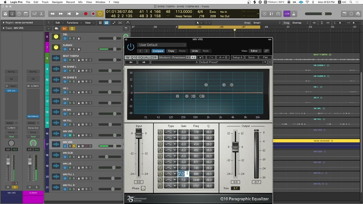The width and height of the screenshot is (363, 204).
Task: Toggle global Hide button H
Action: (64, 29)
